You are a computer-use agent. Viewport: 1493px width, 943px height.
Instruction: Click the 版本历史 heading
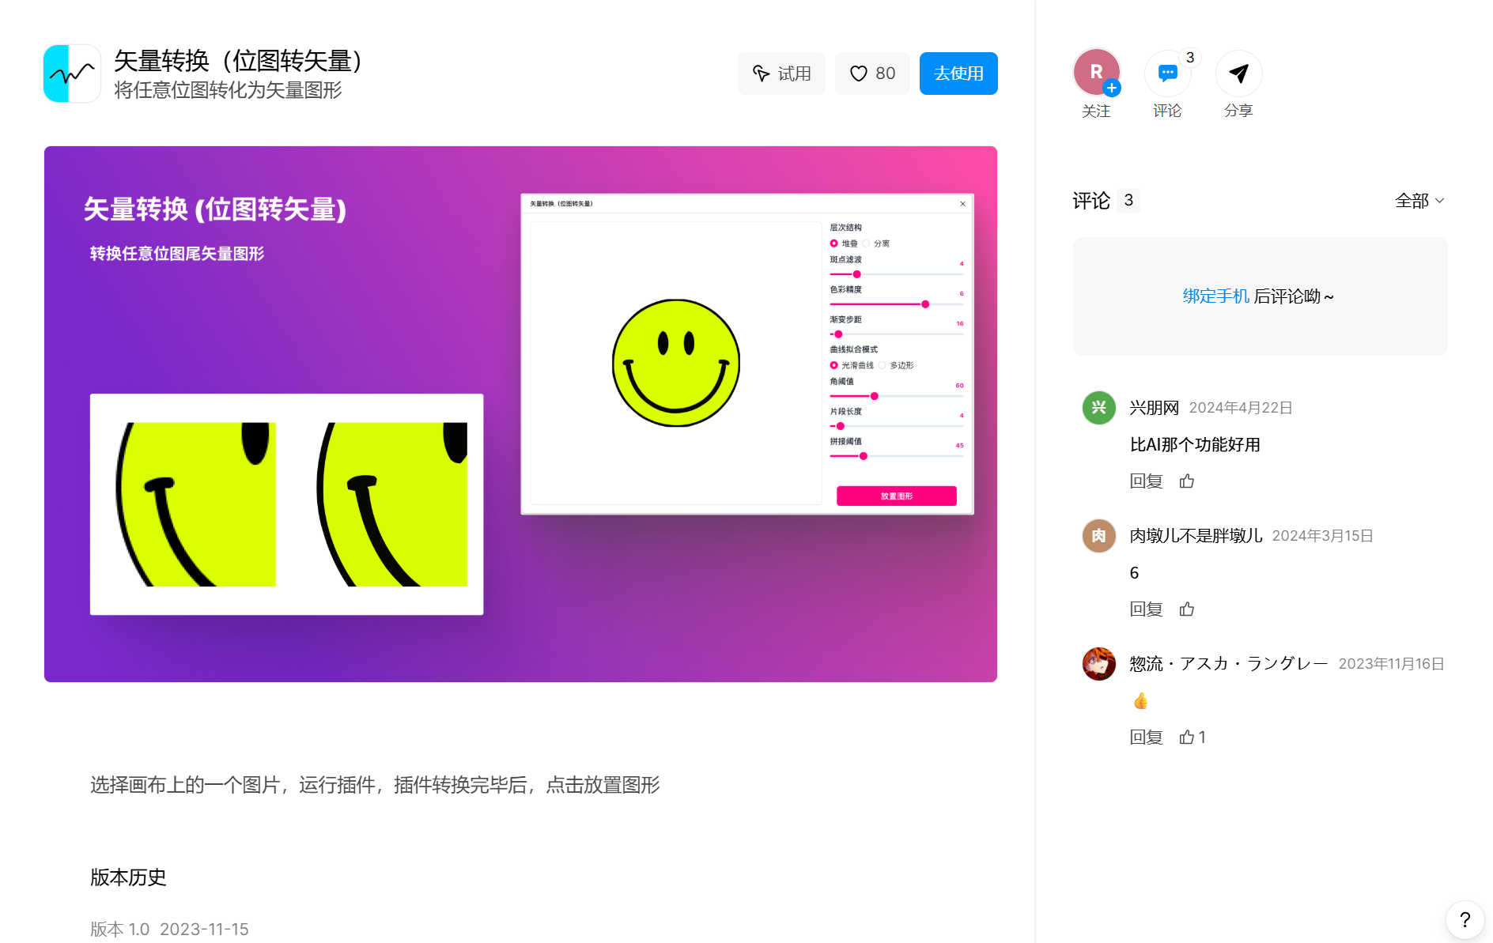pyautogui.click(x=128, y=877)
